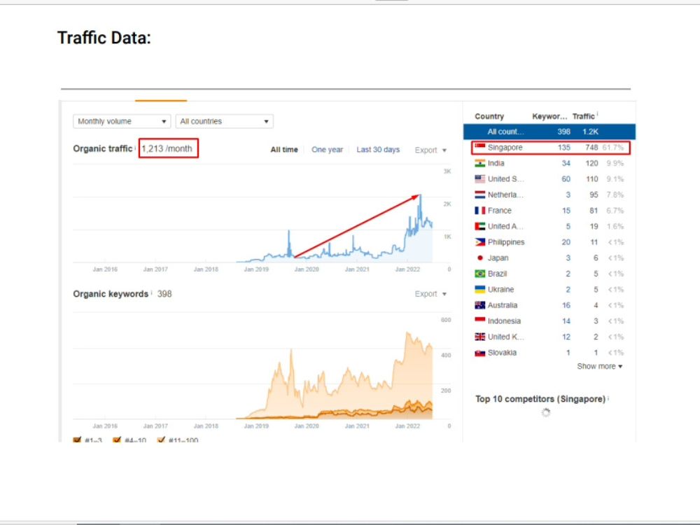Screen dimensions: 700x525
Task: Click the Keywords column header
Action: [549, 116]
